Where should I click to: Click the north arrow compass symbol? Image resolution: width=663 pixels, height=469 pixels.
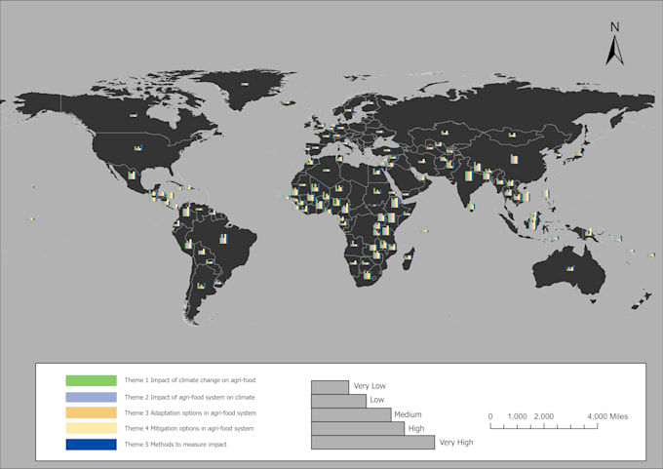click(x=614, y=50)
